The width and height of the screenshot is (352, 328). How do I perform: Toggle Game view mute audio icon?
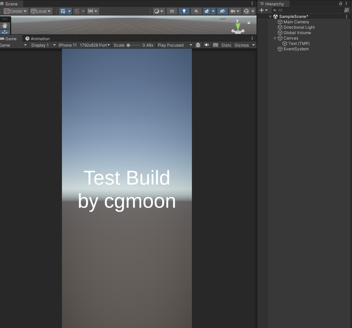pos(207,45)
